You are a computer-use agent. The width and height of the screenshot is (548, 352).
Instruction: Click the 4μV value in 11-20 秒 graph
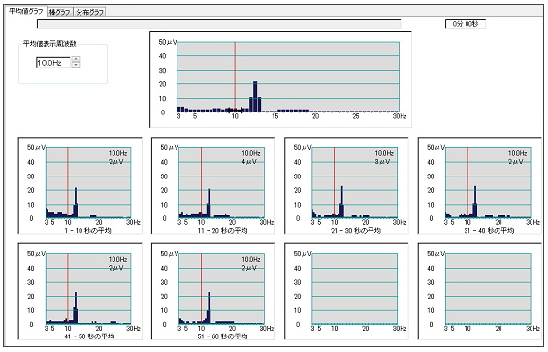(x=249, y=162)
